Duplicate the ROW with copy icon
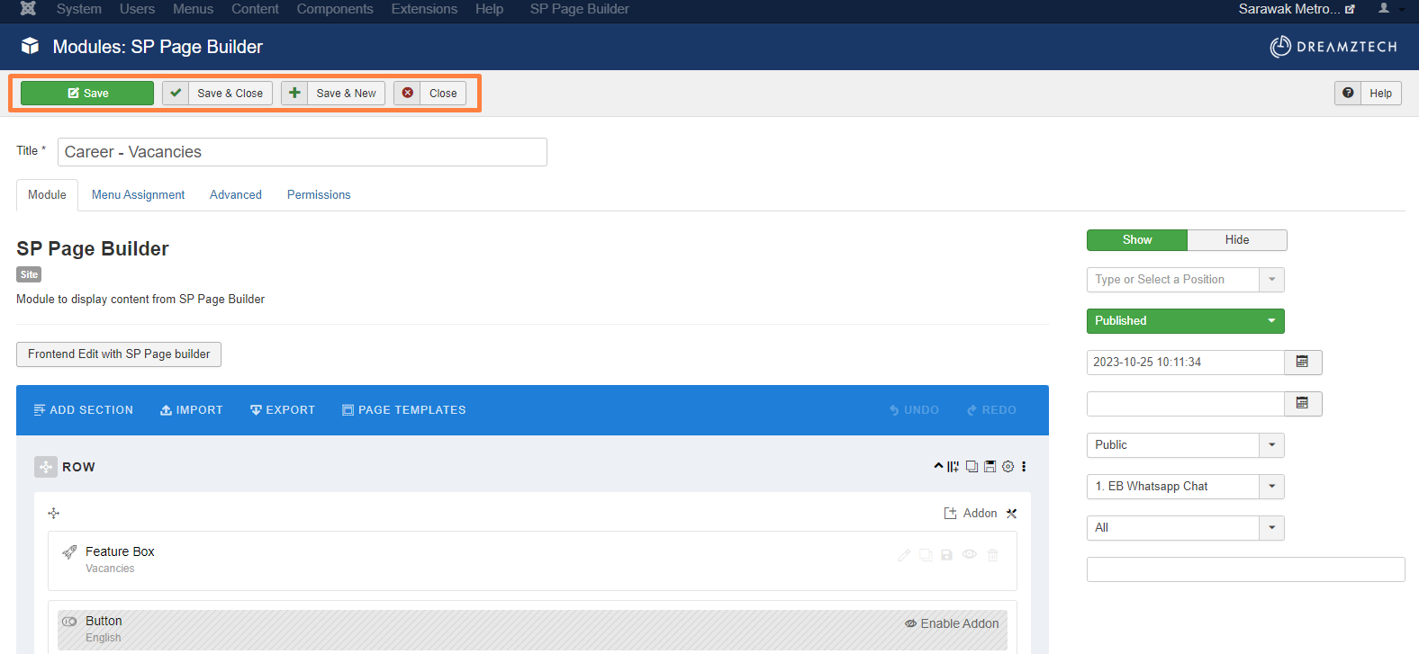The image size is (1419, 654). pos(972,467)
